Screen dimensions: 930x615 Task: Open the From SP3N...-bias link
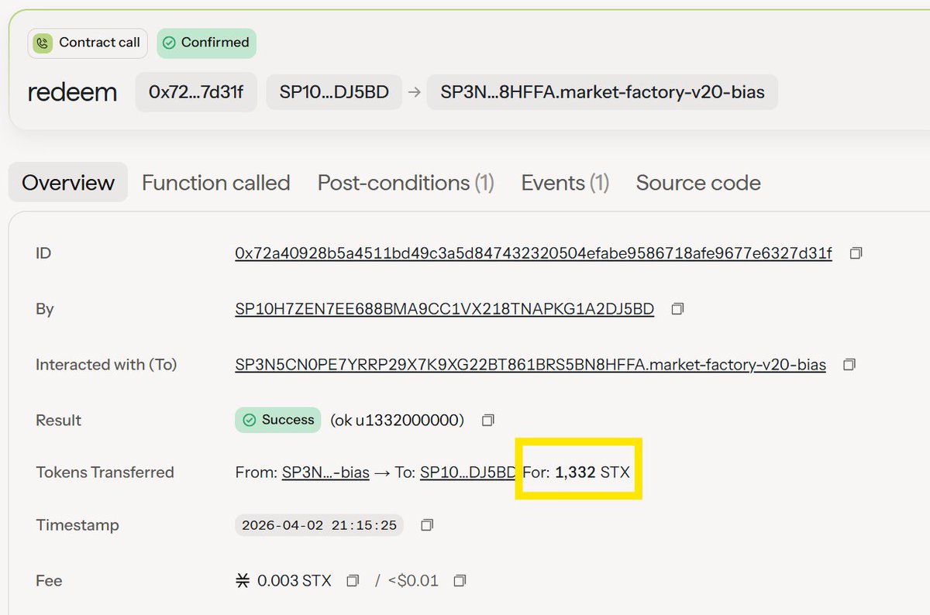pyautogui.click(x=325, y=472)
